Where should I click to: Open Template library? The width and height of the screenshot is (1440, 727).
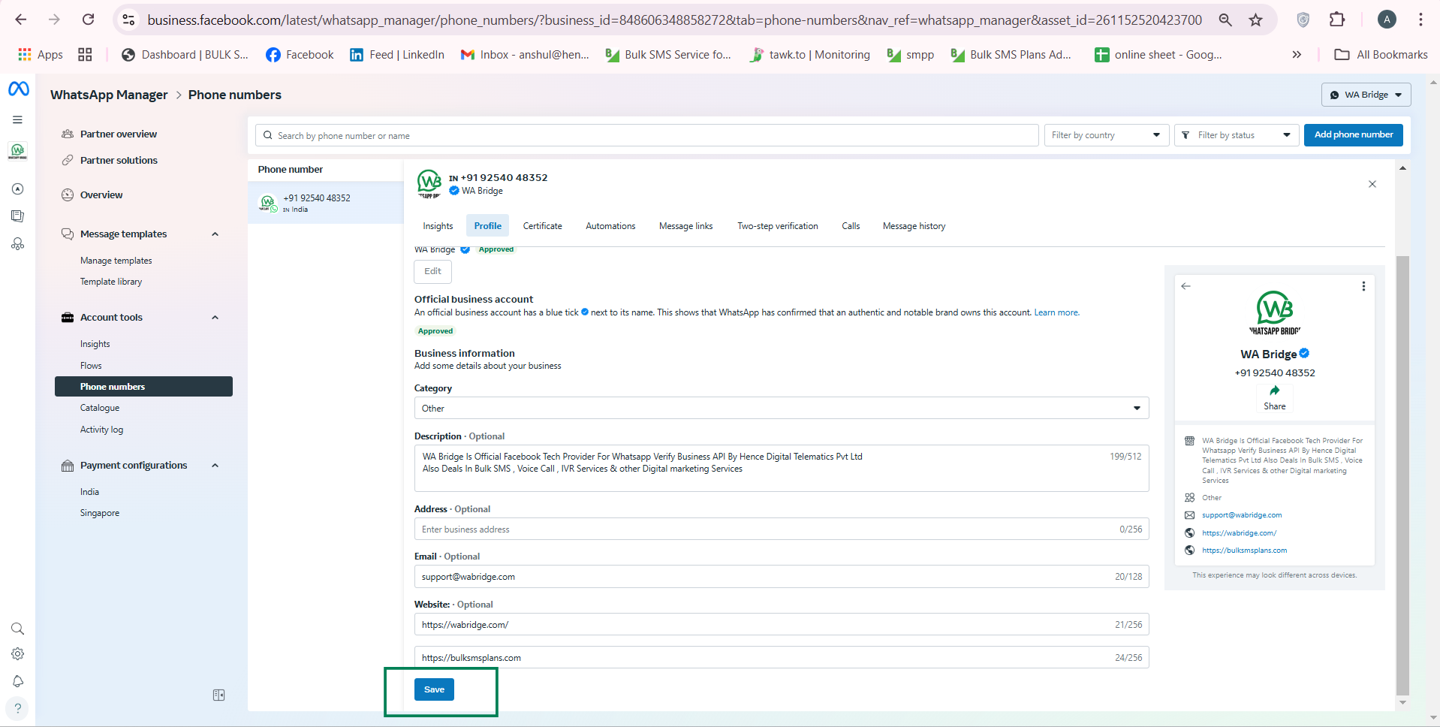pos(111,282)
